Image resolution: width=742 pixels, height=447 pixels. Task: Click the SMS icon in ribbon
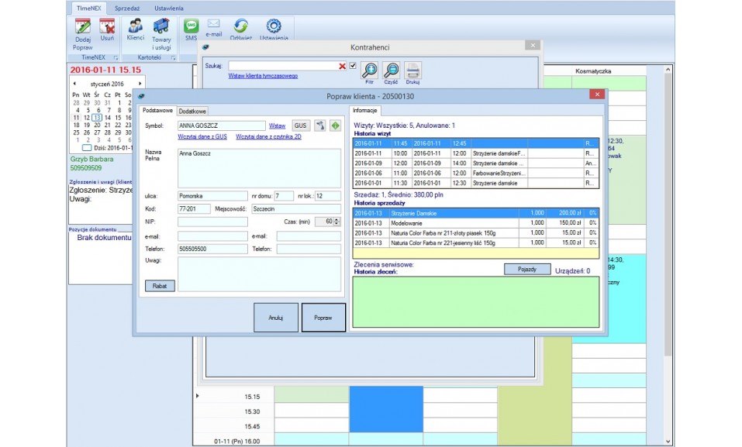191,27
